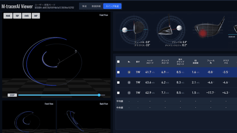Jump to the HWD swing position
This screenshot has height=133, width=237.
[x=26, y=16]
